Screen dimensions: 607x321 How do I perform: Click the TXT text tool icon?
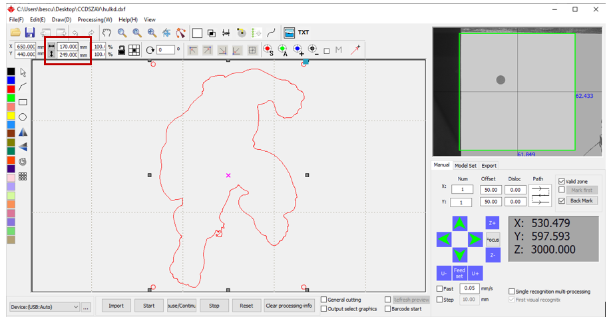pos(303,33)
